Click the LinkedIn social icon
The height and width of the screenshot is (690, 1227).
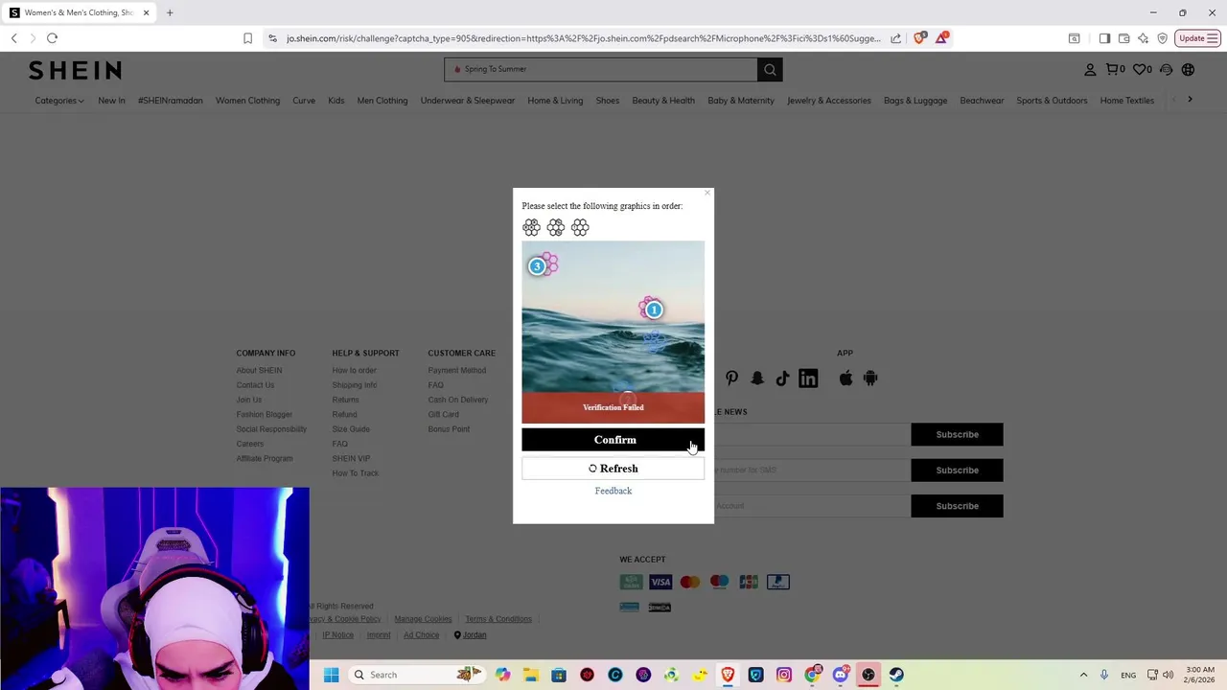click(x=808, y=379)
